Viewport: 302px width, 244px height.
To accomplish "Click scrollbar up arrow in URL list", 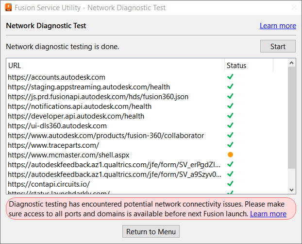I will 292,63.
